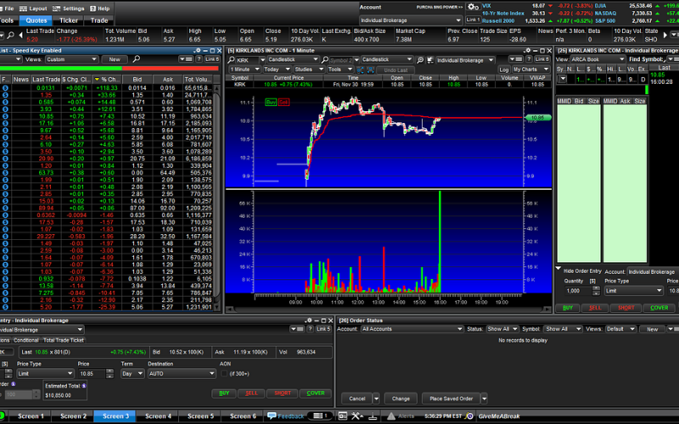Open the tools wrench icon in bottom bar

[x=356, y=416]
